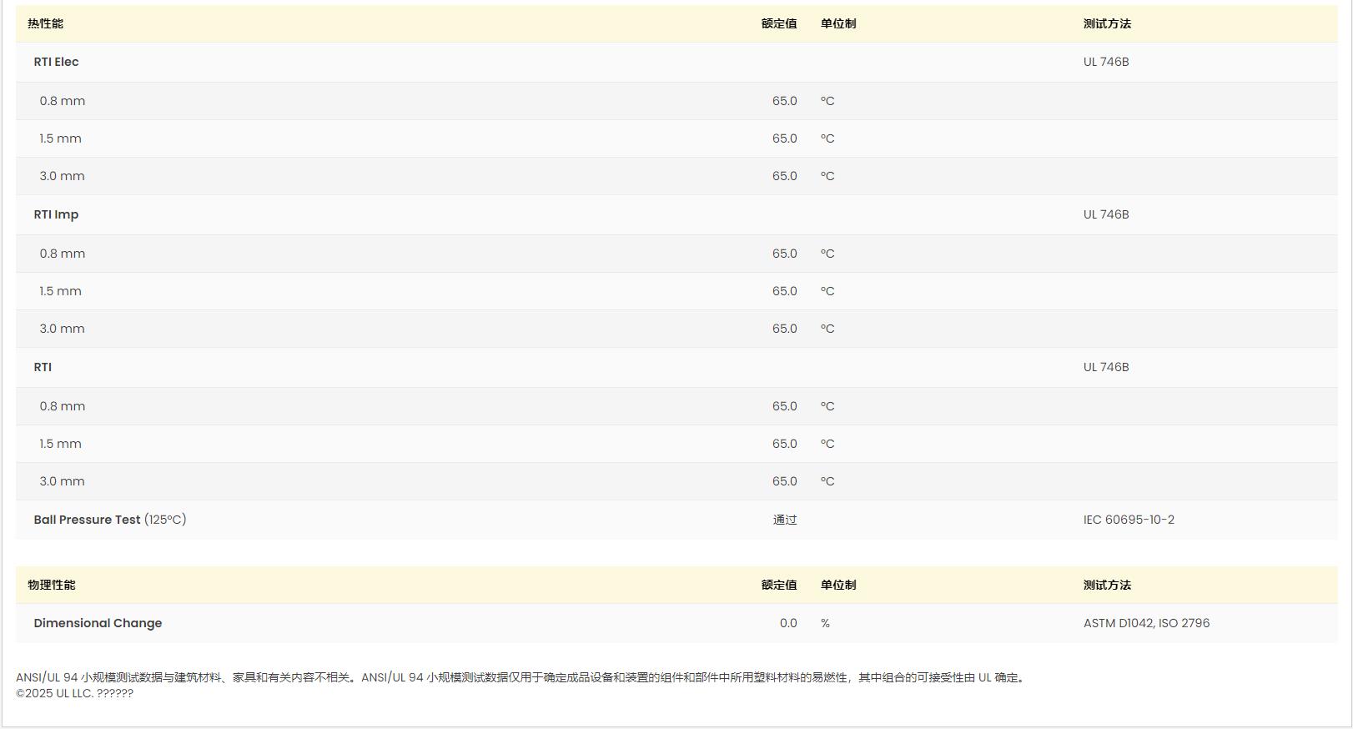Click UL 746B in the RTI Elec row
This screenshot has height=729, width=1353.
point(1105,62)
